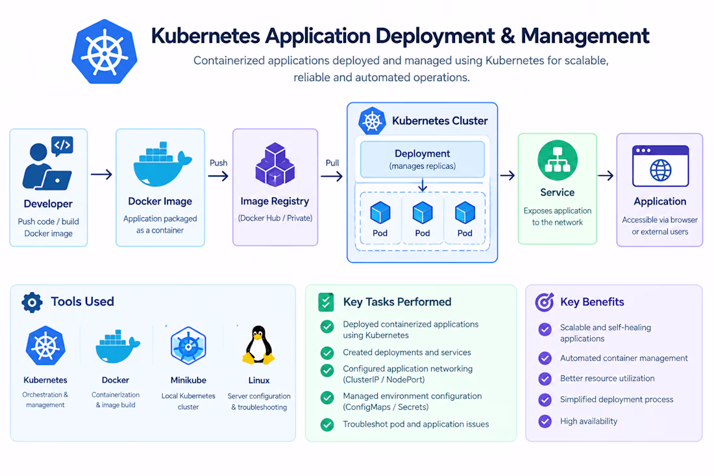Click the Key Benefits heading
This screenshot has width=714, height=476.
(x=592, y=302)
